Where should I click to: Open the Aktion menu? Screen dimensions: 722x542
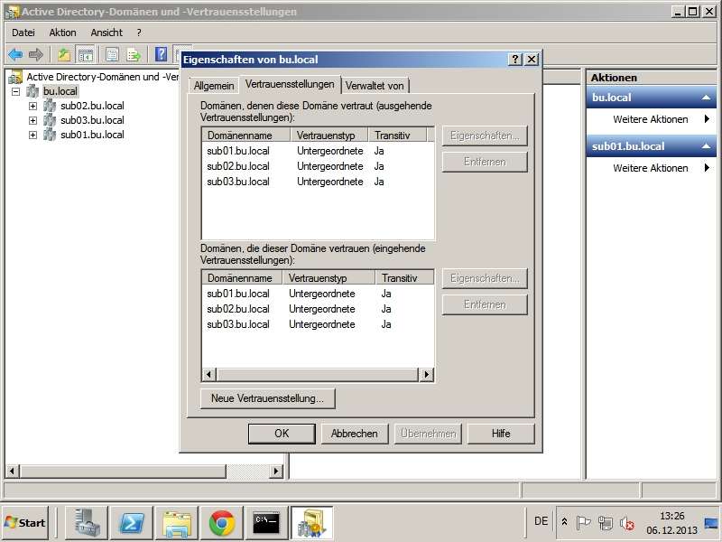pos(63,33)
